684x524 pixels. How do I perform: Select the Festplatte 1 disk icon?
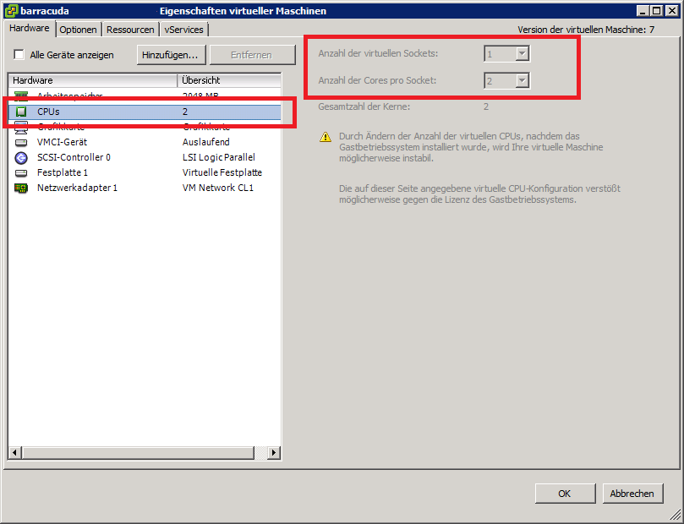tap(21, 172)
